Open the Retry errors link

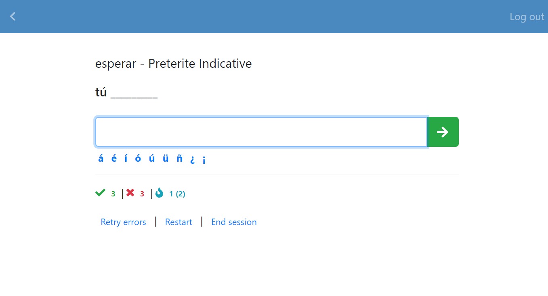(123, 222)
